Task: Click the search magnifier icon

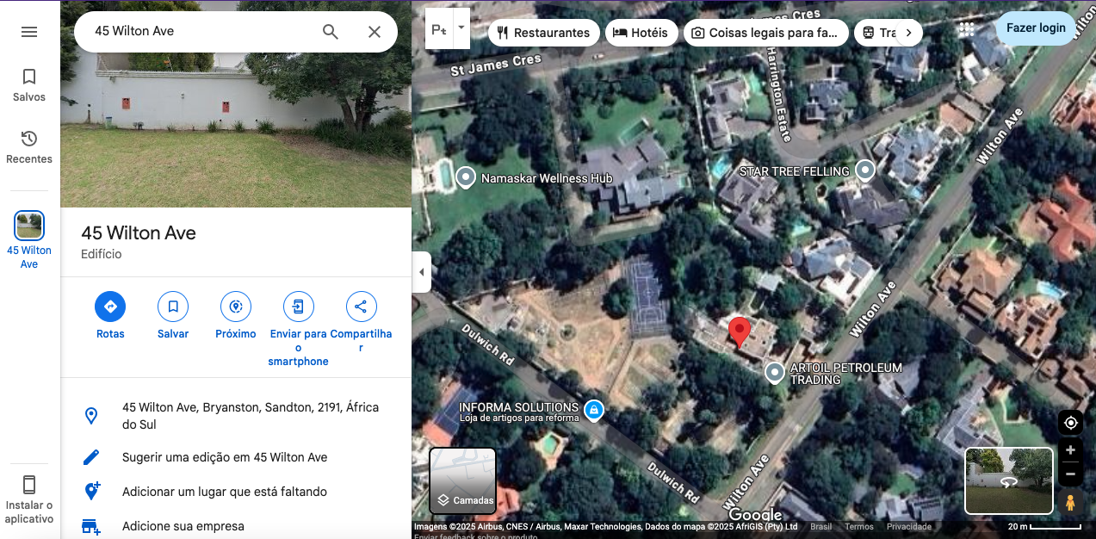Action: point(331,32)
